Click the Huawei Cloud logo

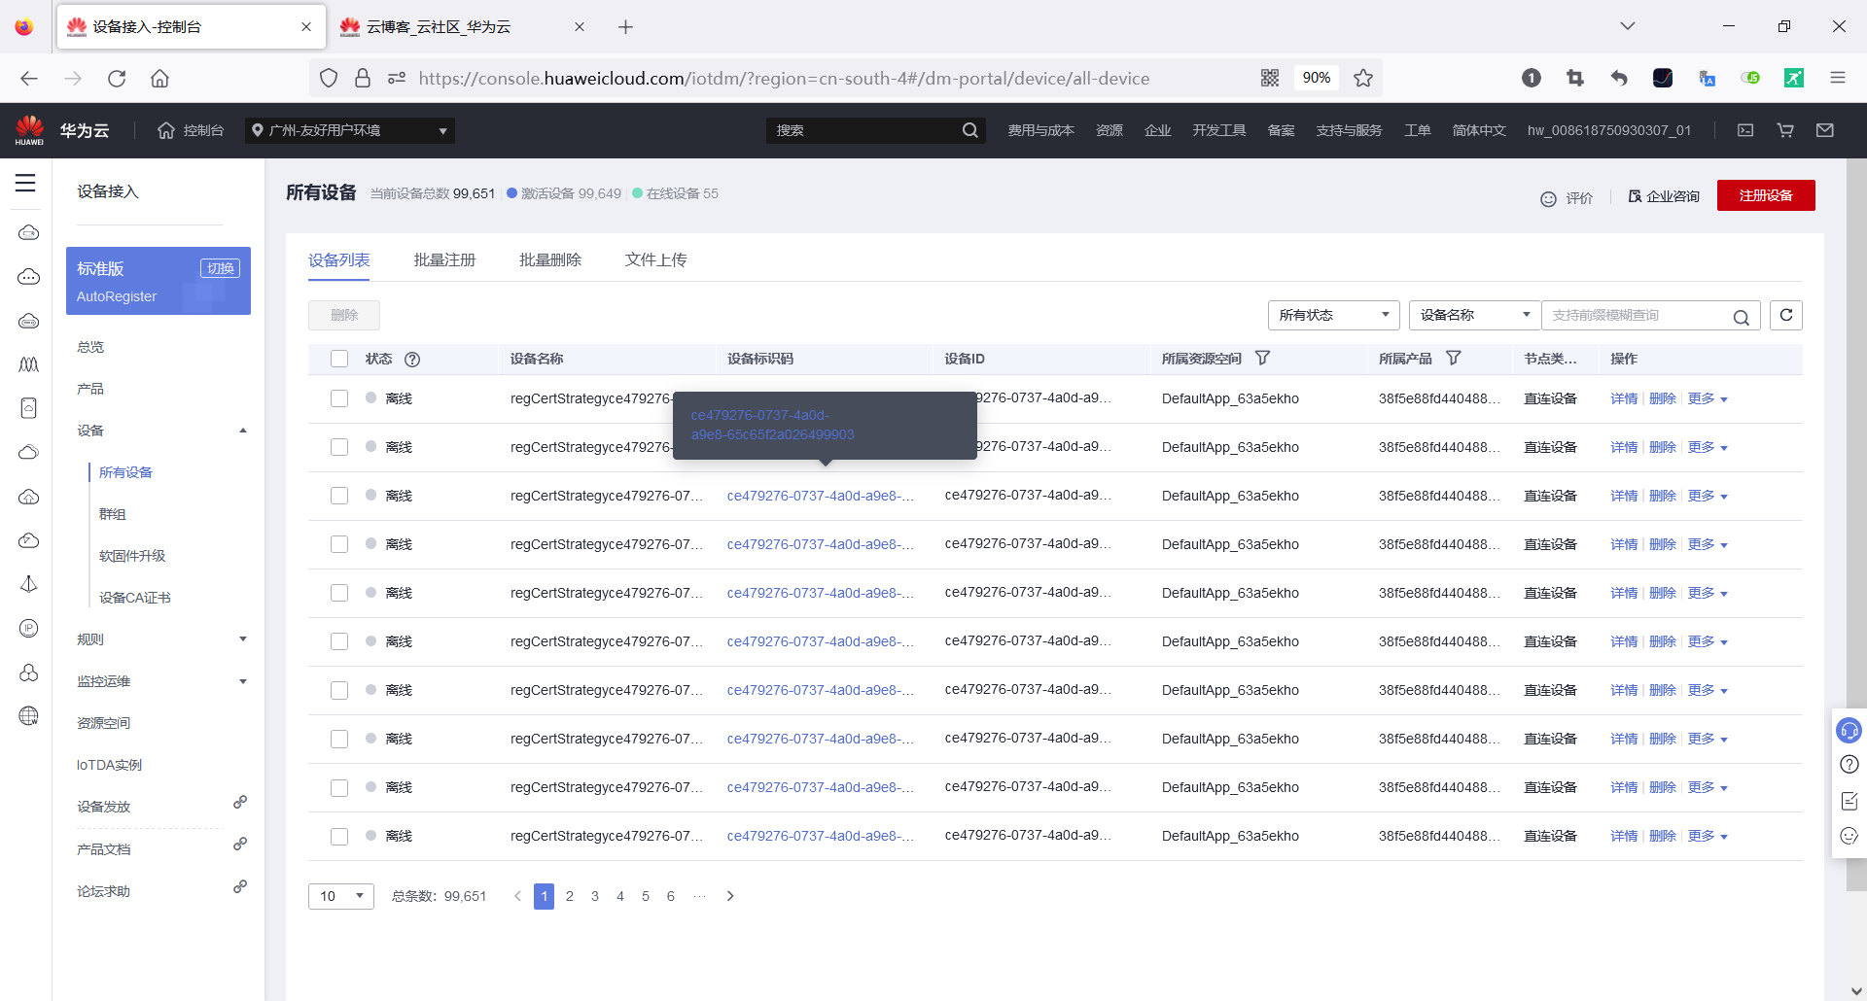coord(30,130)
